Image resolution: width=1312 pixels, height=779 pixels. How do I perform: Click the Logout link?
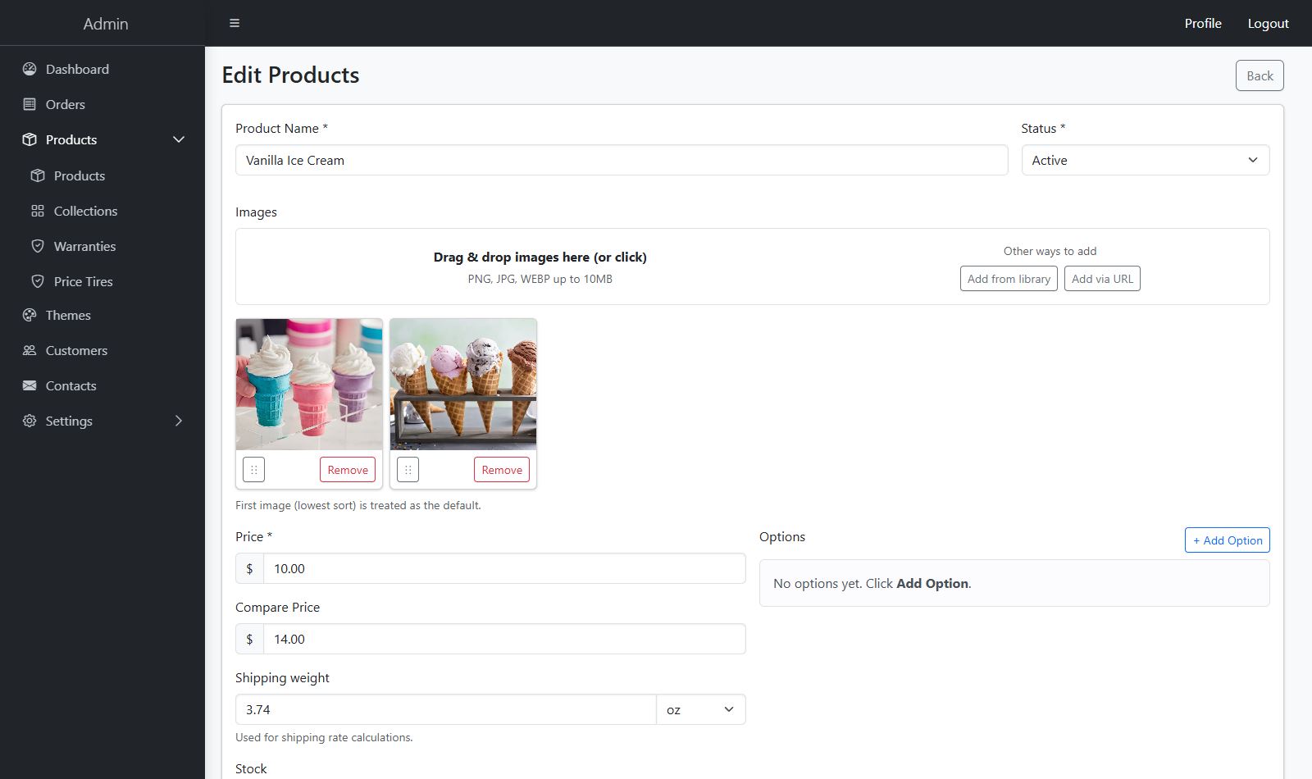(x=1268, y=23)
